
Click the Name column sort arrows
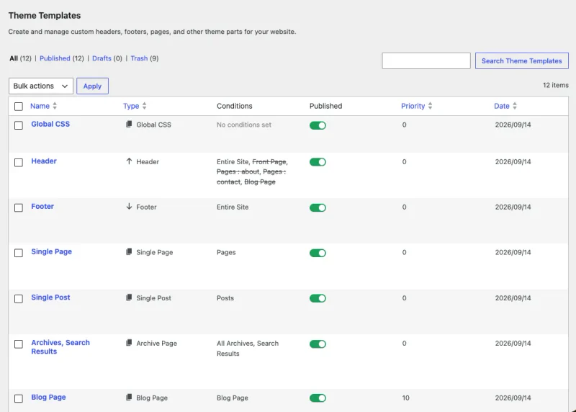tap(55, 106)
